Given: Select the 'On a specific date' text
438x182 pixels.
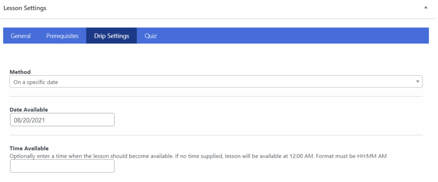Looking at the screenshot, I should pyautogui.click(x=36, y=82).
